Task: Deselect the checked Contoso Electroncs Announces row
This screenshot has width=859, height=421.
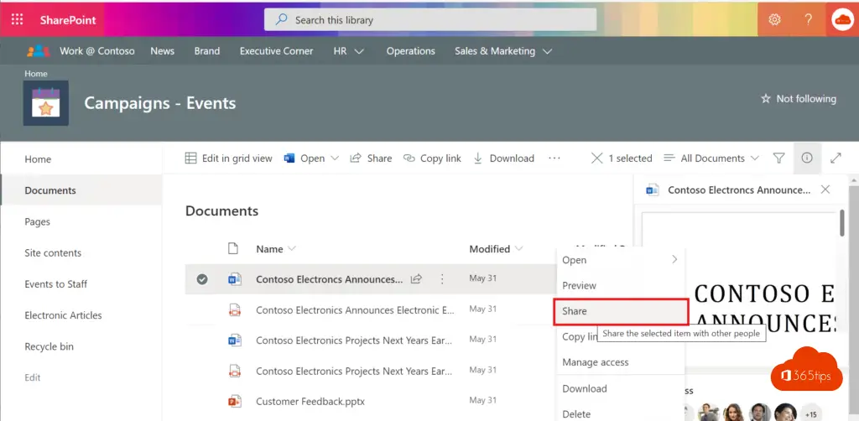Action: tap(202, 279)
